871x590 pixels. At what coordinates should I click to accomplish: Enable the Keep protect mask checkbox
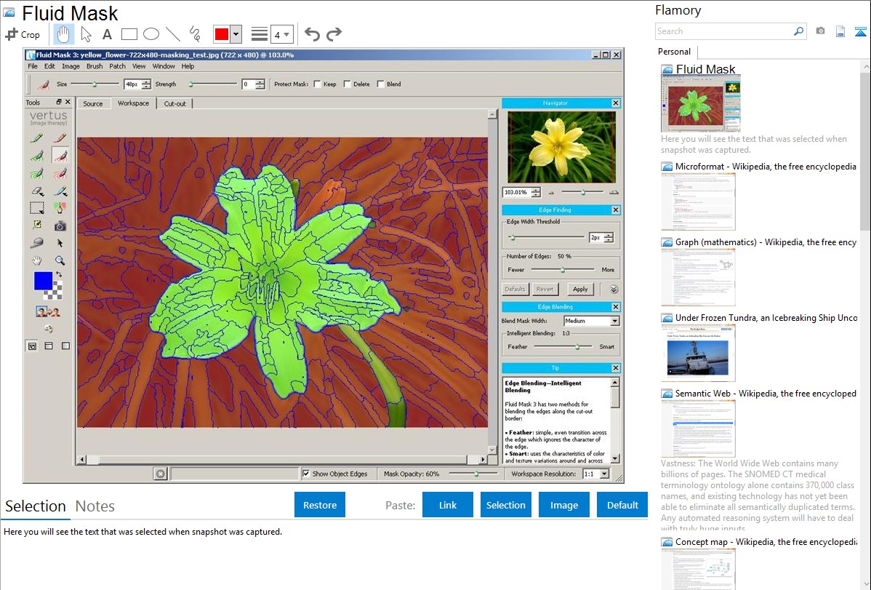[x=317, y=84]
